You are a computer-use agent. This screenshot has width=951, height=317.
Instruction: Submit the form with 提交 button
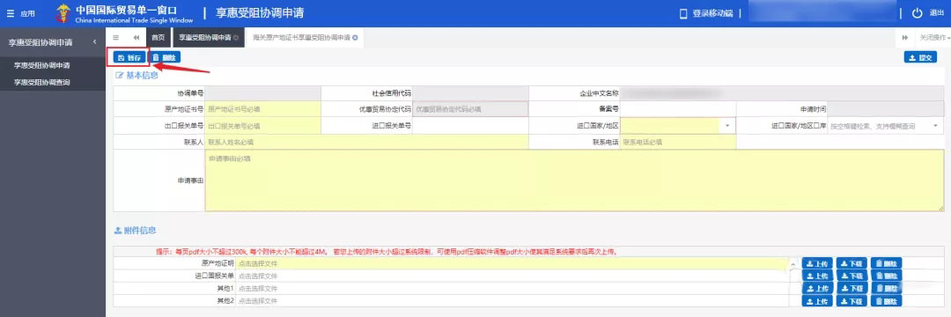920,57
